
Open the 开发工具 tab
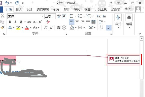point(101,9)
